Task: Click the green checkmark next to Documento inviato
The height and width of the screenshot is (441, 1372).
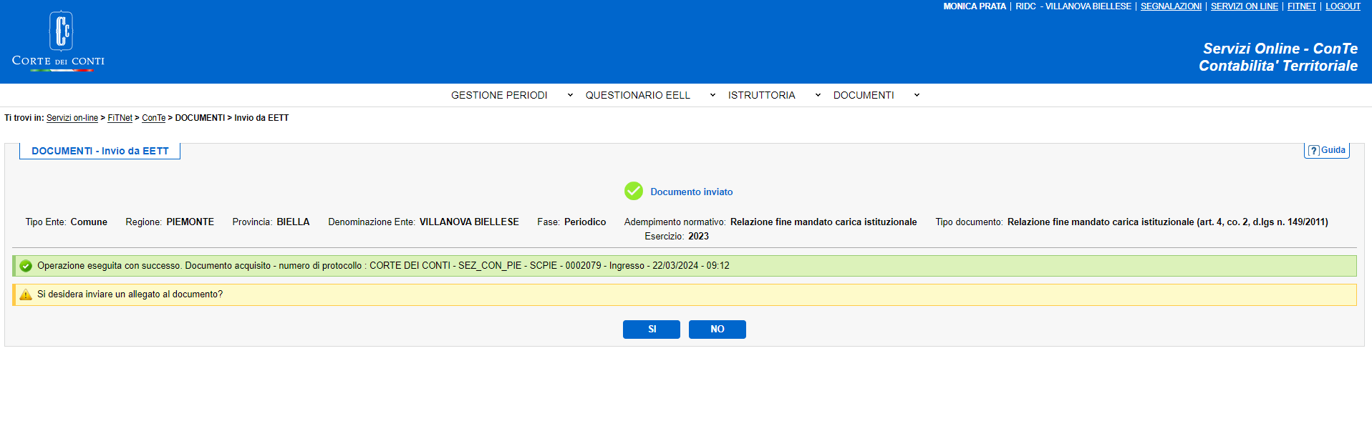Action: pyautogui.click(x=633, y=191)
